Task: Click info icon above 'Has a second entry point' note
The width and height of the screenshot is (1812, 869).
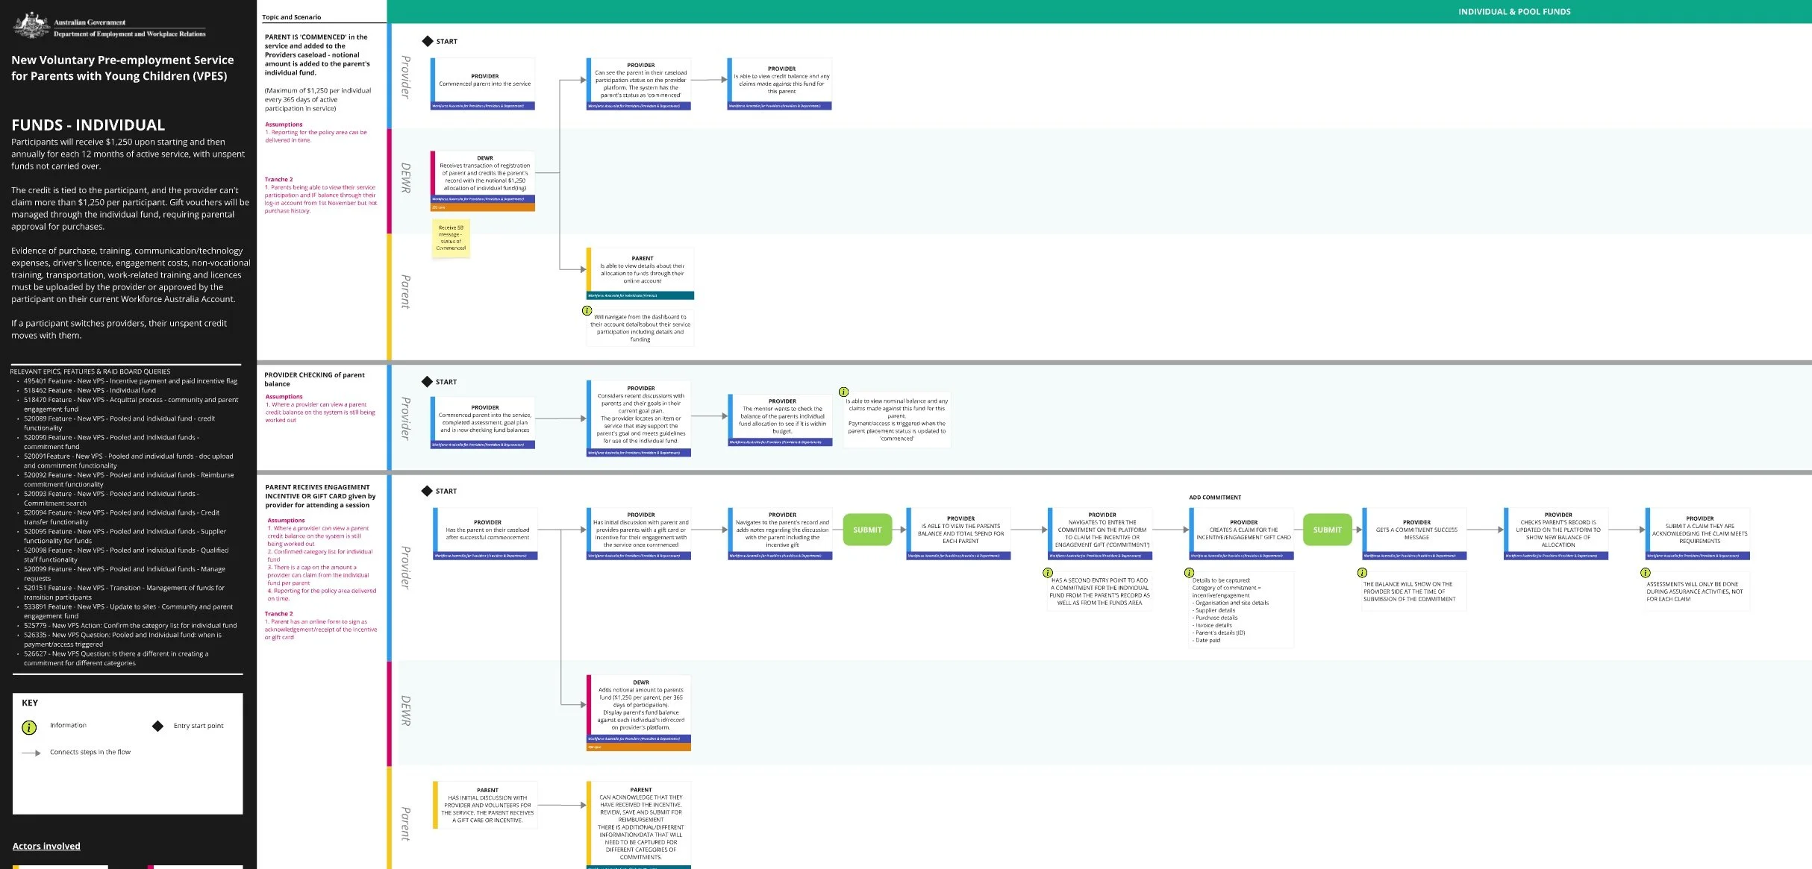Action: (x=1048, y=573)
